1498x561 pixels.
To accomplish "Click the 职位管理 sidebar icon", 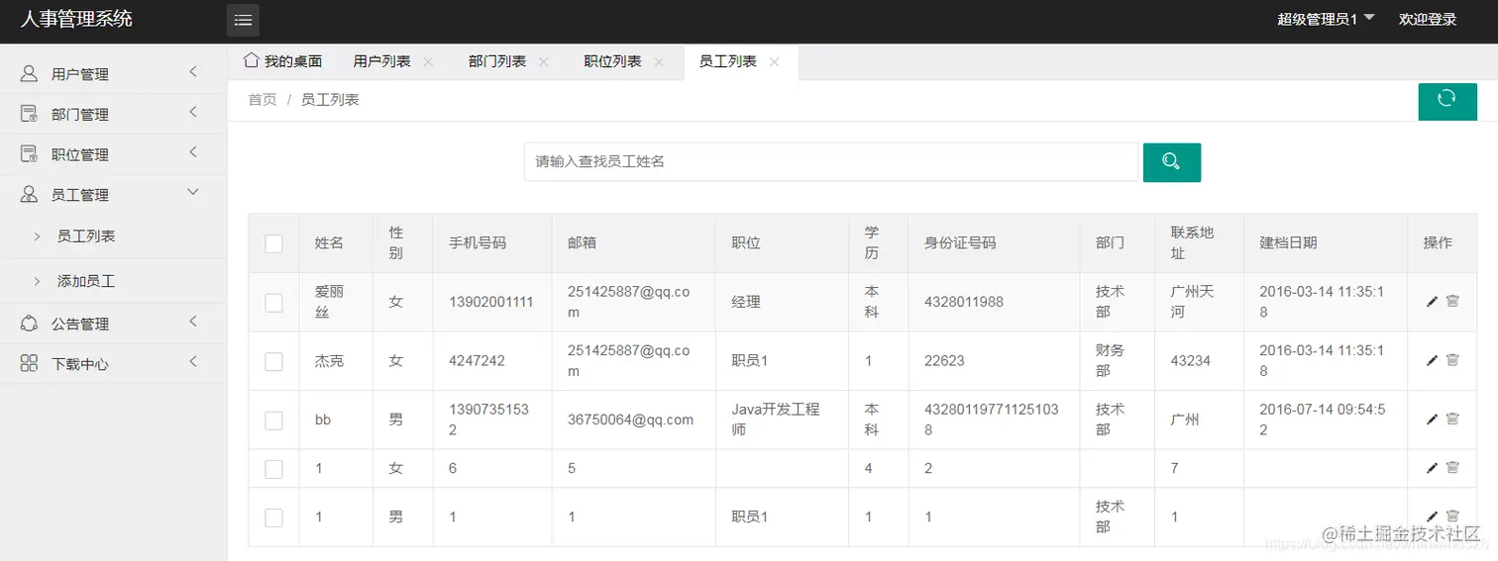I will 29,154.
